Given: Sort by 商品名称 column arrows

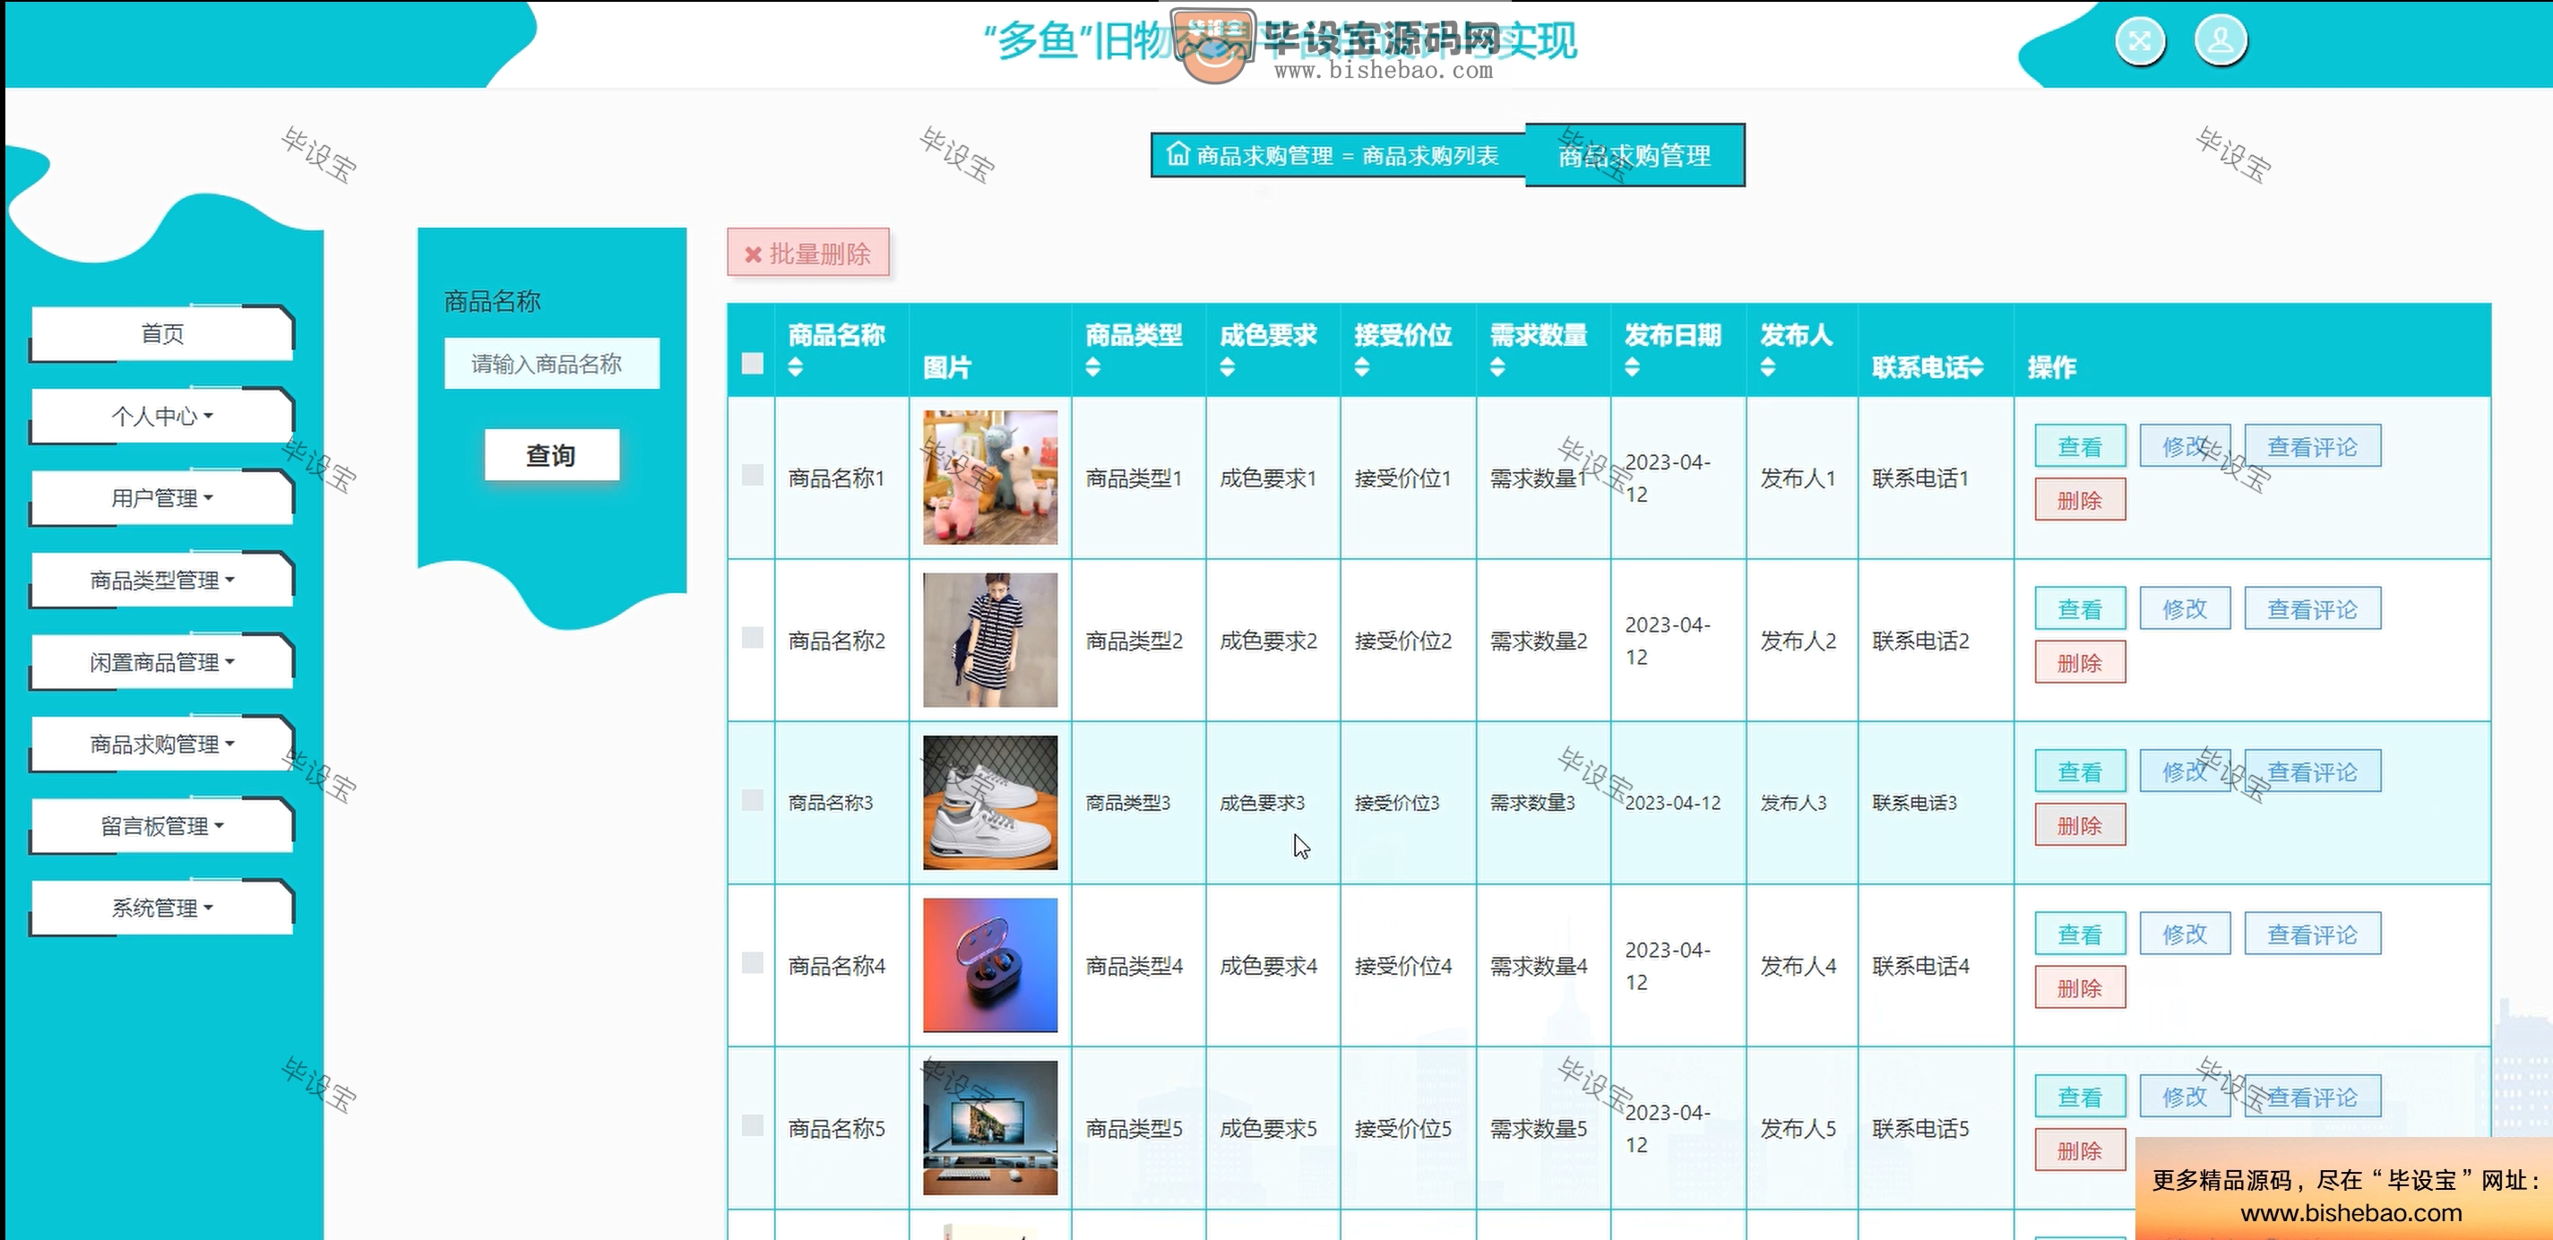Looking at the screenshot, I should coord(795,367).
